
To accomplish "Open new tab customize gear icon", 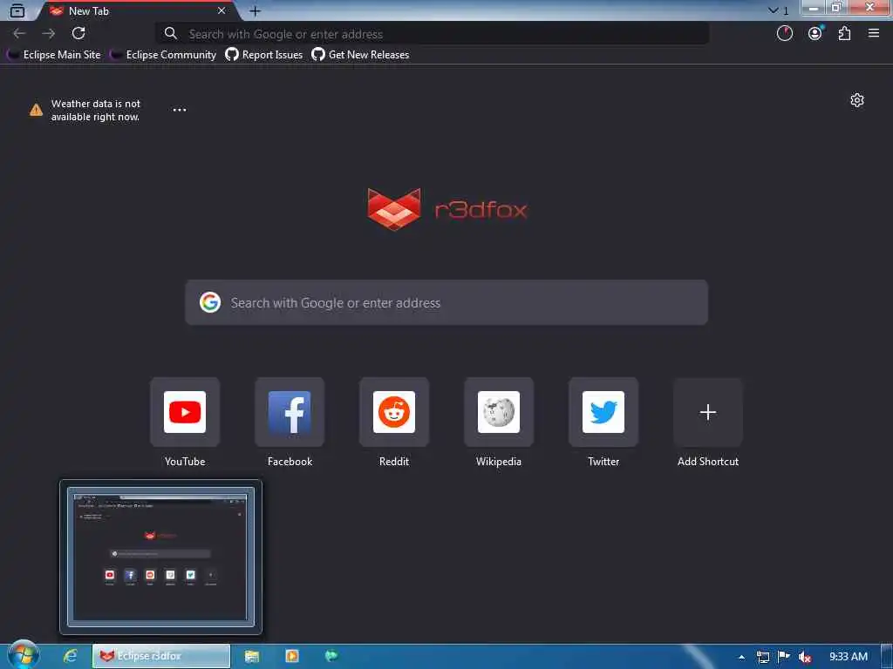I will pyautogui.click(x=857, y=101).
